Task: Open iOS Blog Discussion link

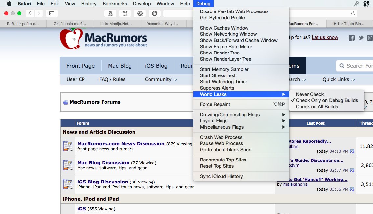Action: [103, 182]
